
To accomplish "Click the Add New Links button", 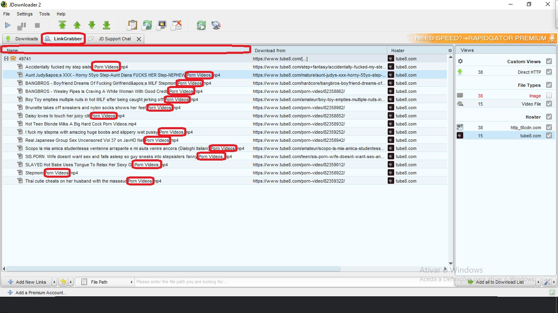I will point(27,282).
